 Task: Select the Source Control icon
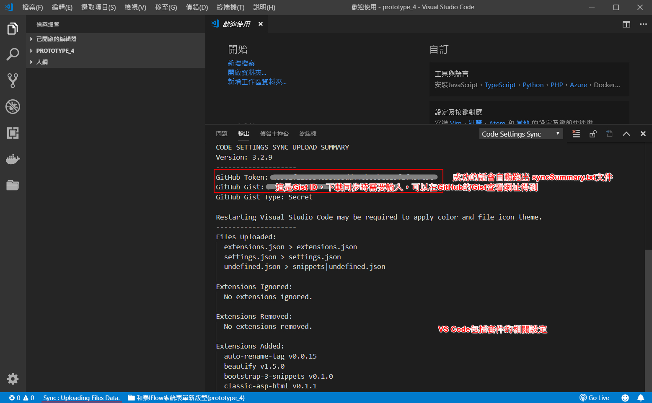pyautogui.click(x=13, y=80)
